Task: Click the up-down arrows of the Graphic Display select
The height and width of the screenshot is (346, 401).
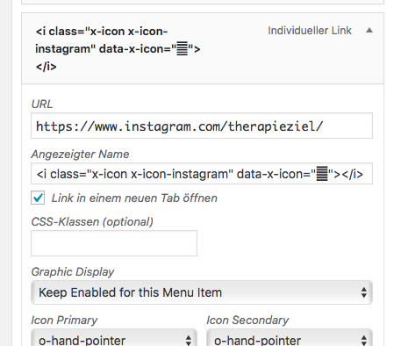Action: (x=363, y=292)
